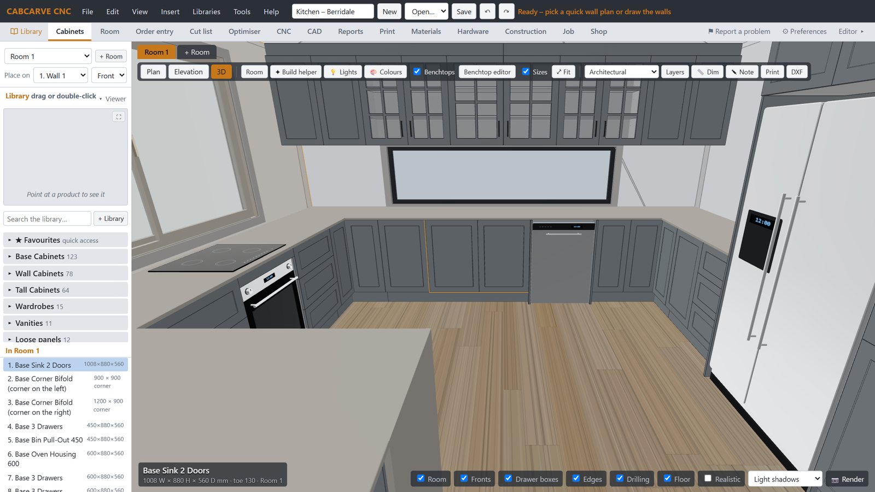Viewport: 875px width, 492px height.
Task: Export with the DXF button
Action: [797, 72]
